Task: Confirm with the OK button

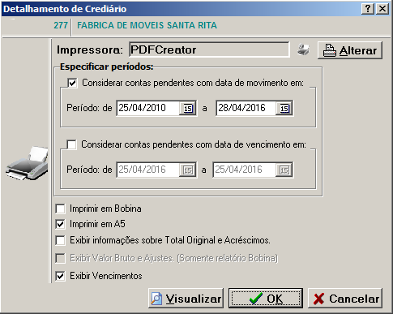Action: pos(266,299)
